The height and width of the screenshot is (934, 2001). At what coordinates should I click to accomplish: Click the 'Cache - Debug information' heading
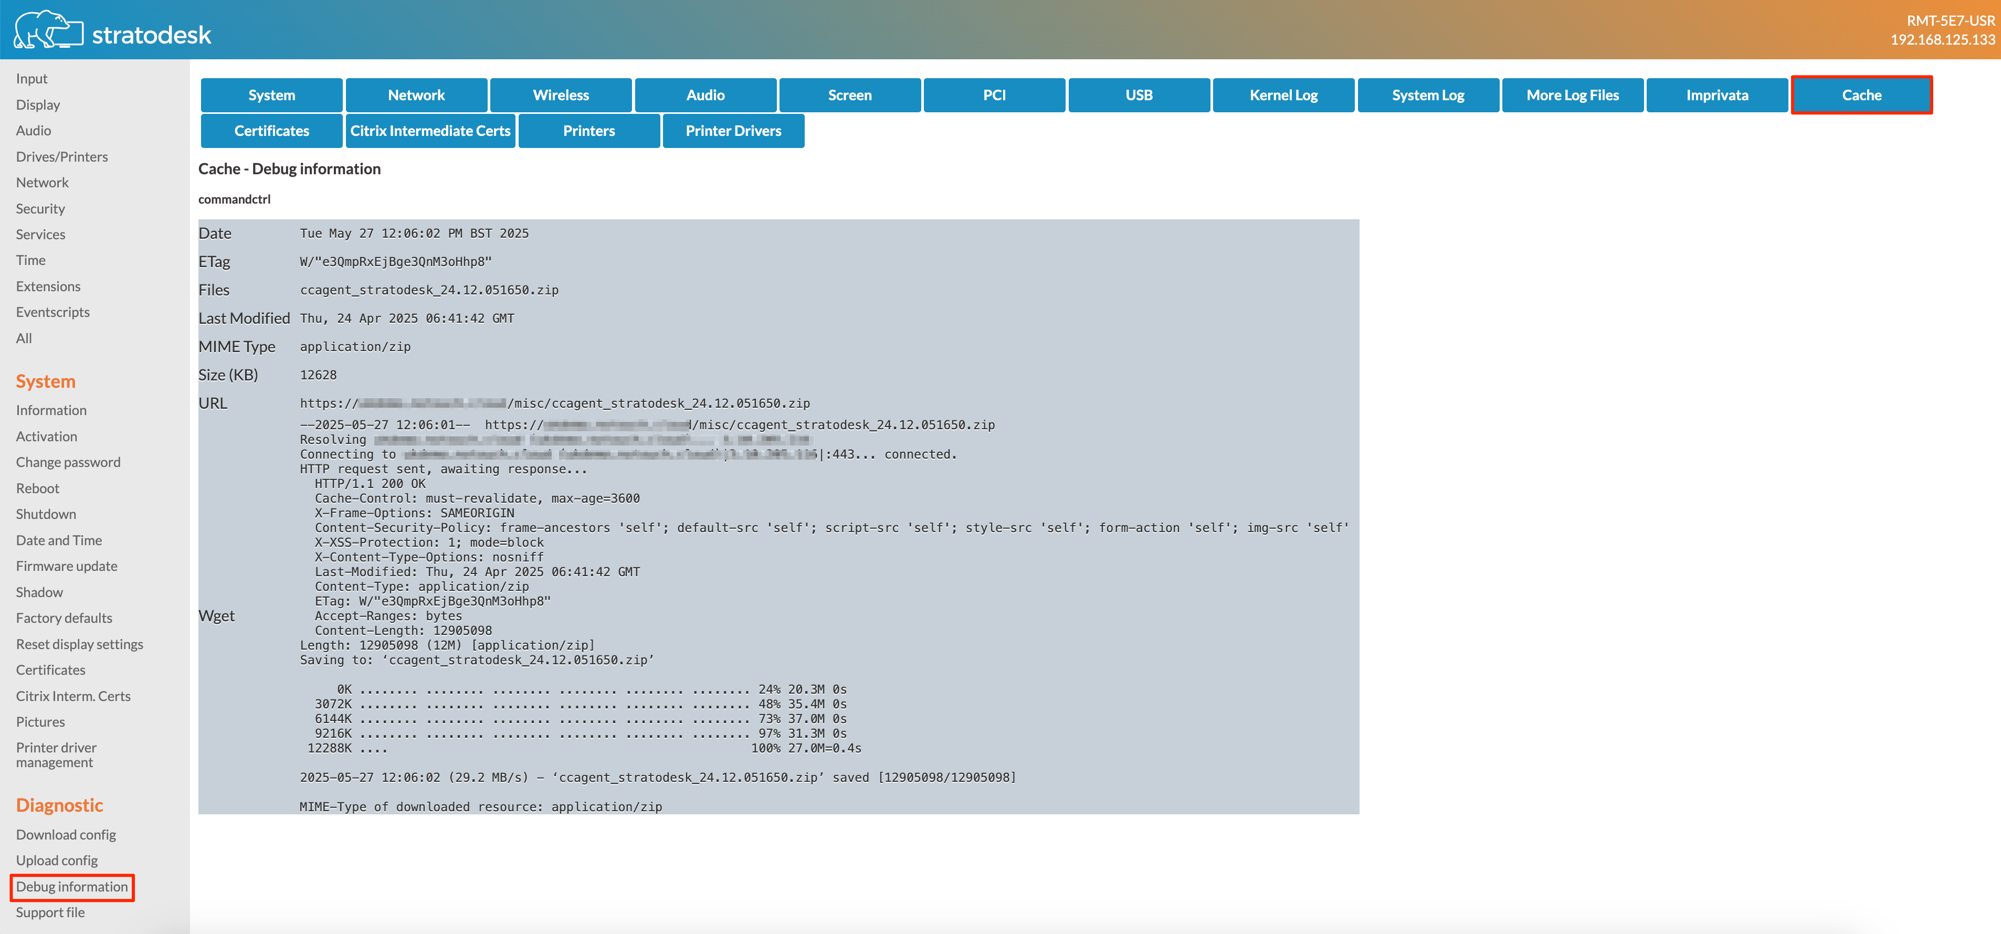289,169
